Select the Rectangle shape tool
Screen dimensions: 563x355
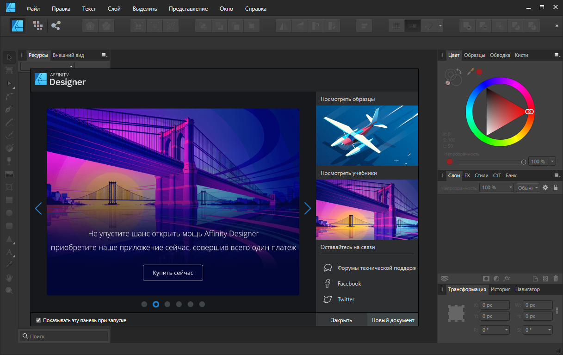[9, 200]
